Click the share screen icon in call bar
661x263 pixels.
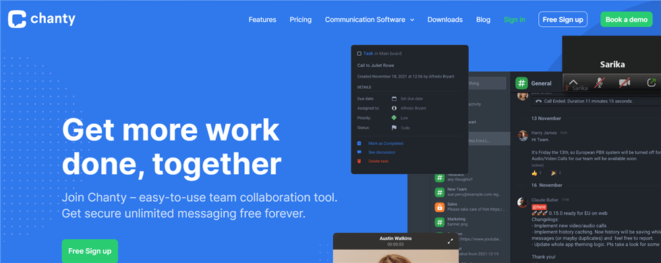pos(652,83)
